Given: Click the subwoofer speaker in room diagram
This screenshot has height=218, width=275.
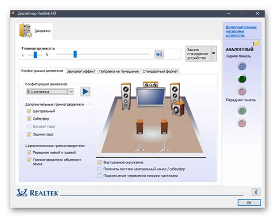Looking at the screenshot, I should click(x=179, y=109).
